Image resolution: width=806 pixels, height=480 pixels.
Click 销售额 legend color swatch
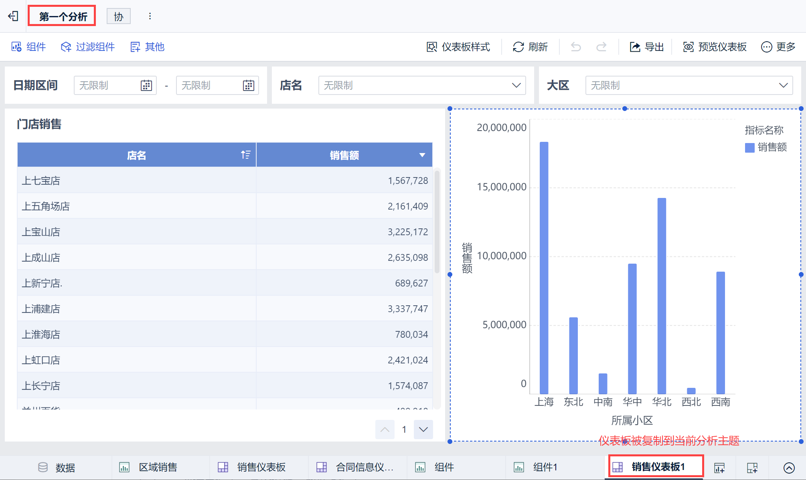point(749,147)
